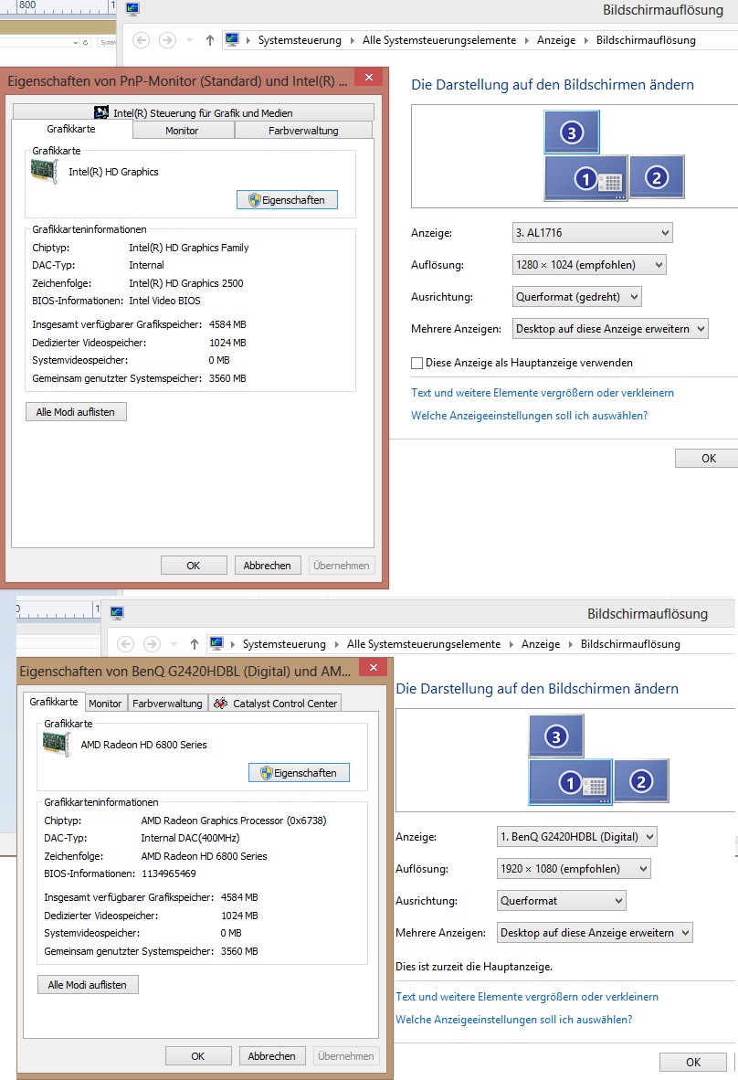Select monitor 2 in lower display preview
The image size is (738, 1080).
[x=641, y=781]
